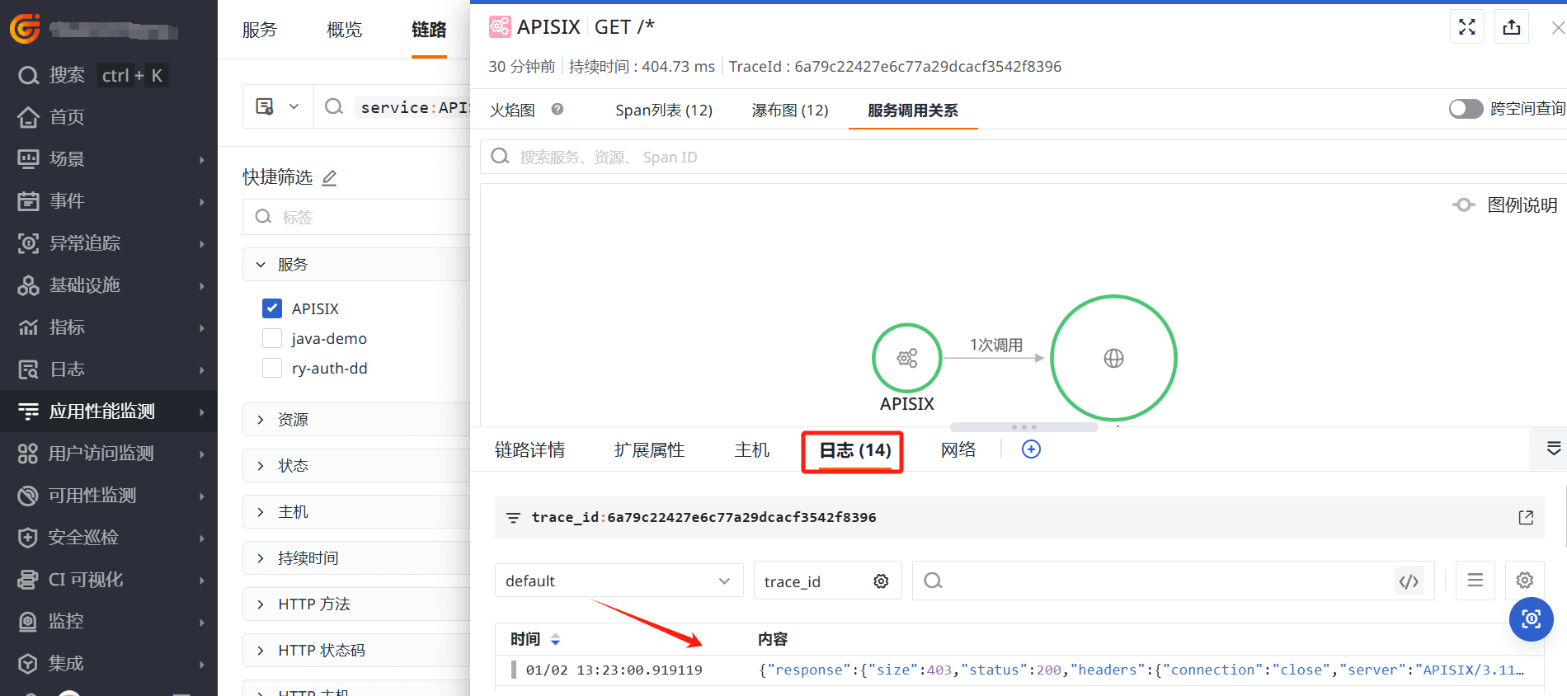This screenshot has height=696, width=1567.
Task: Open 异常追踪 in sidebar
Action: (x=109, y=243)
